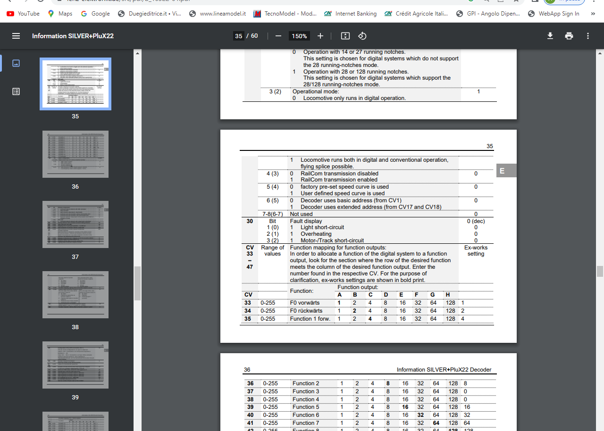
Task: Print the PDF document
Action: 569,36
